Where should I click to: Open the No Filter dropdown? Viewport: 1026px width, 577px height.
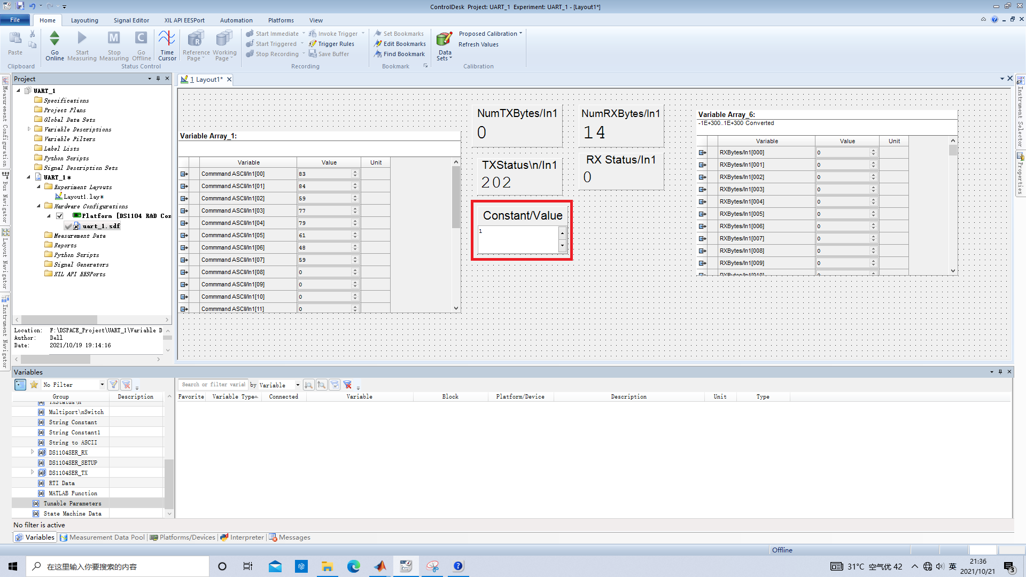coord(102,385)
